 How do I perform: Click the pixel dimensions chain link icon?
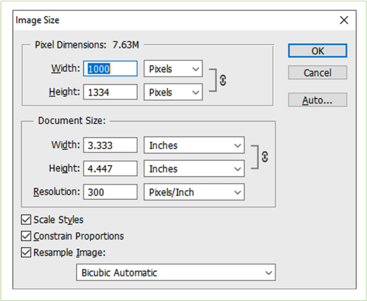pos(223,81)
